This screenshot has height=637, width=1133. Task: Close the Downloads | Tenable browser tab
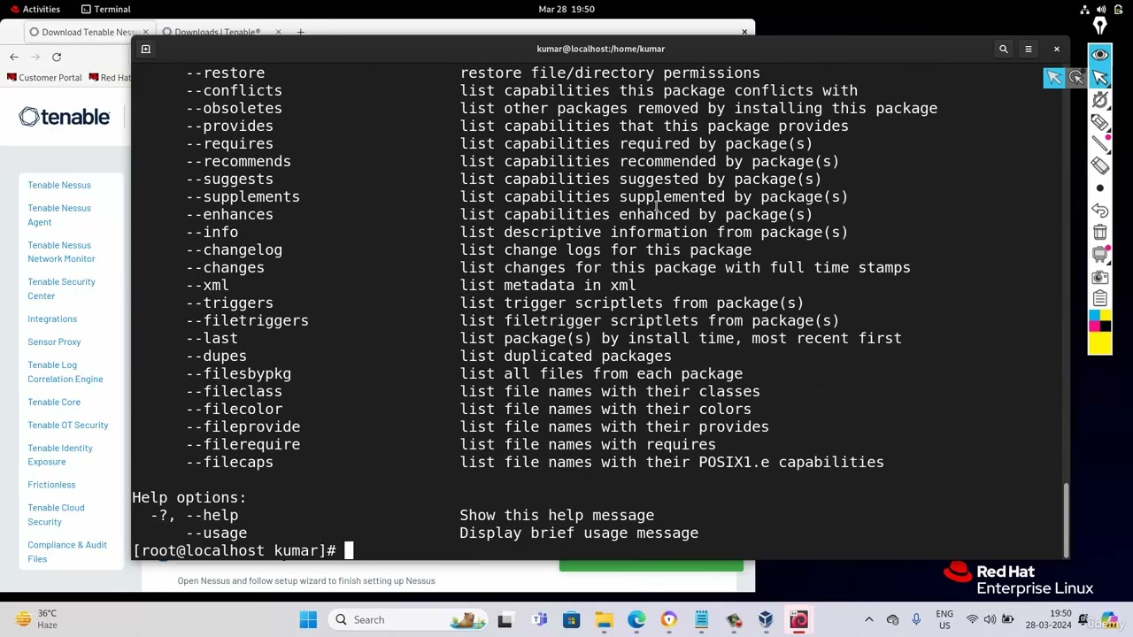click(278, 32)
